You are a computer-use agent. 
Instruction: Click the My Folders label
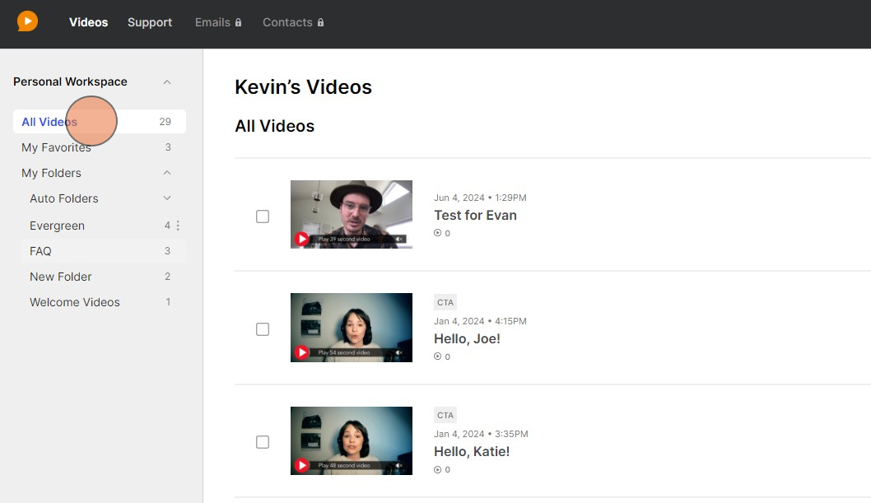[51, 173]
